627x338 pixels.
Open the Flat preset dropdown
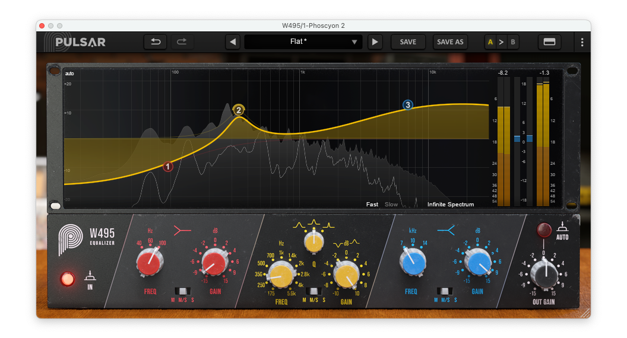tap(303, 42)
